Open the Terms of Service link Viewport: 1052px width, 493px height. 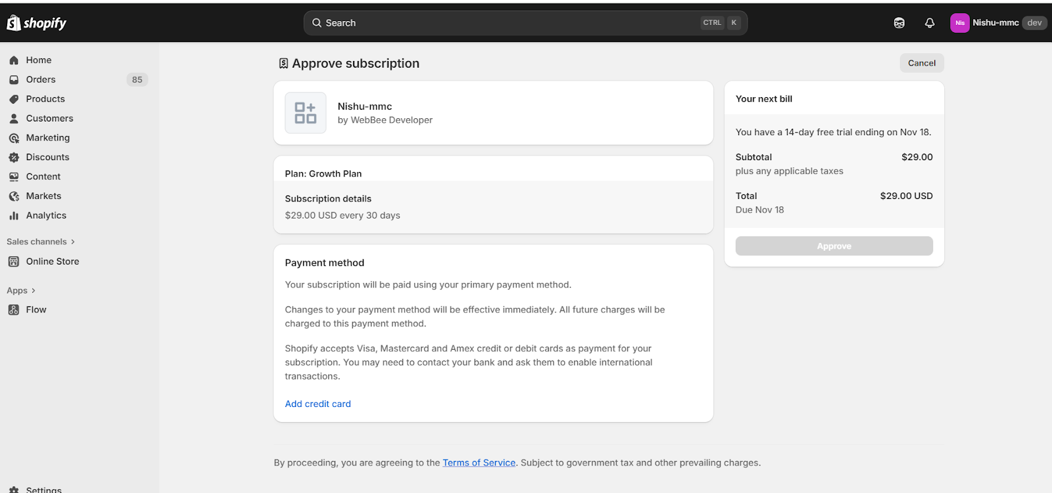[x=479, y=463]
